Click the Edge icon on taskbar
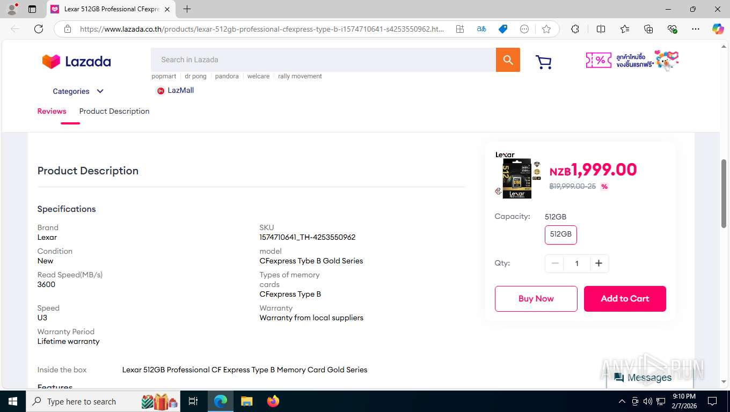 click(221, 401)
